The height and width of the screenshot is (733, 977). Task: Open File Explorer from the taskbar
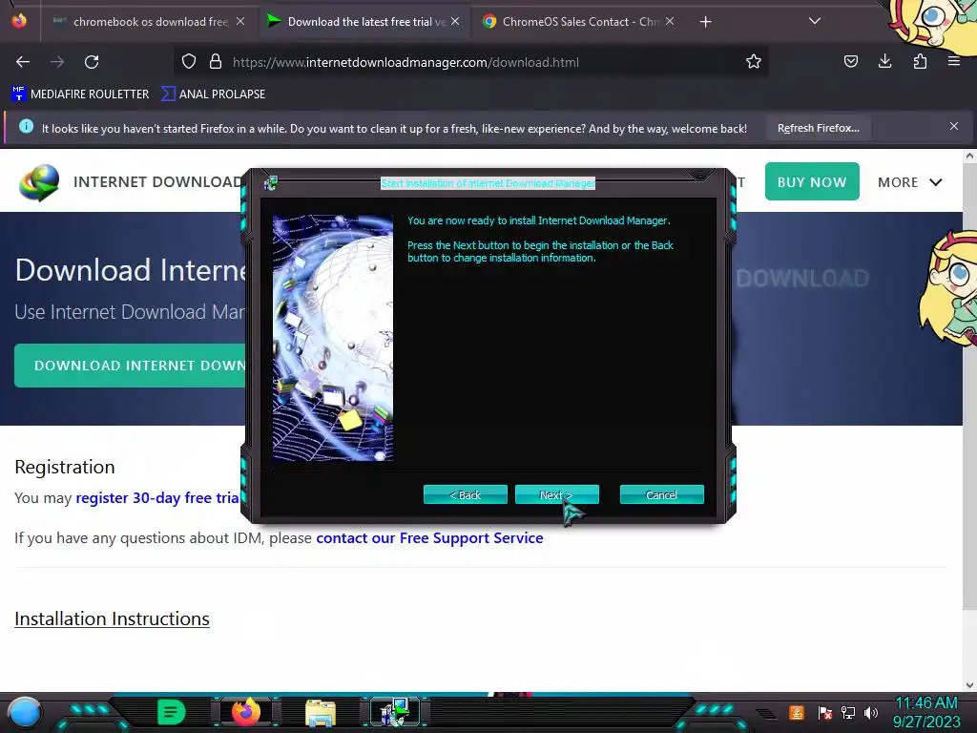point(321,713)
